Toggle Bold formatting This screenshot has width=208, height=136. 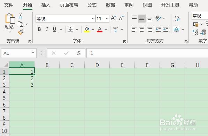click(x=39, y=29)
